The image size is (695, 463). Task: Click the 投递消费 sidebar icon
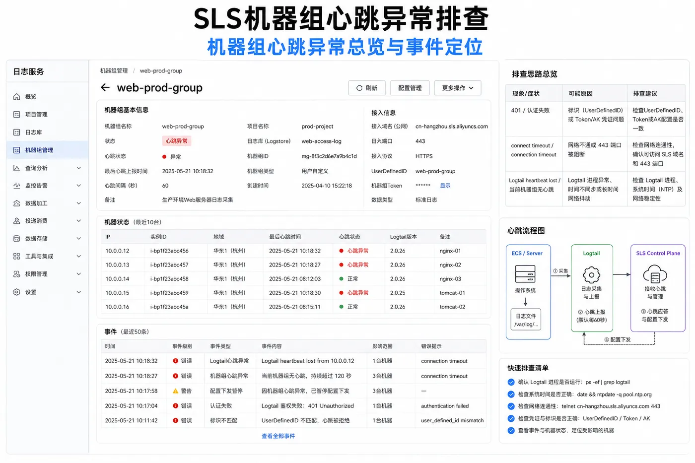[x=17, y=221]
